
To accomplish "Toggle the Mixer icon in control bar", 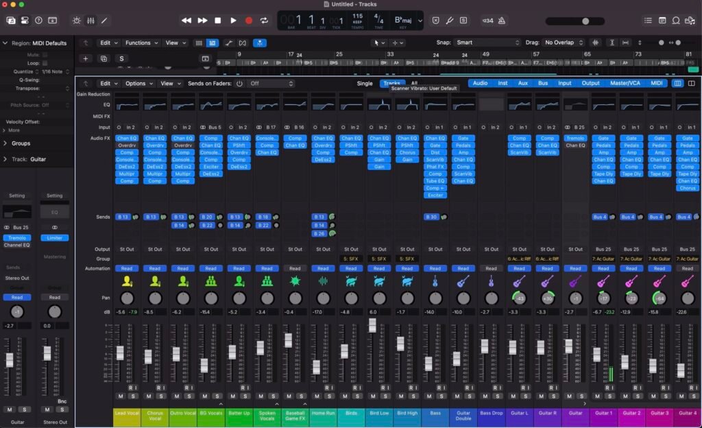I will point(90,21).
